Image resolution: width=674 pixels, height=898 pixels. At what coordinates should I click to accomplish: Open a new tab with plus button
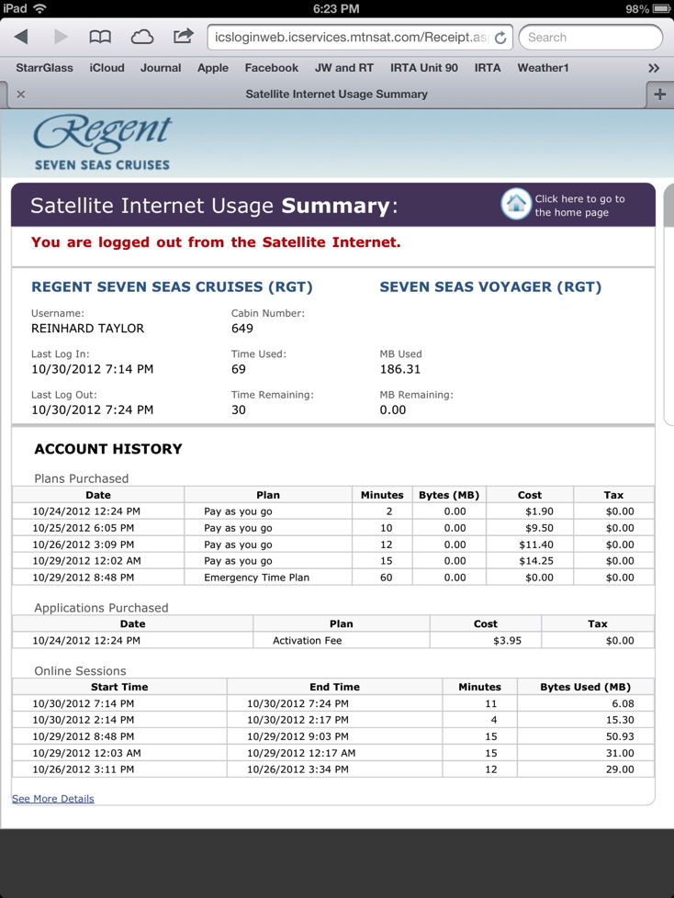659,94
